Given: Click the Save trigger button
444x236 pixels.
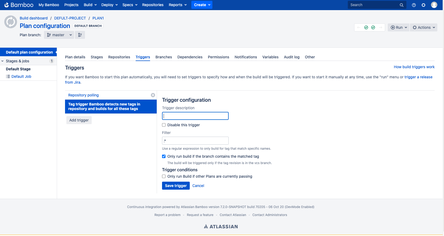Looking at the screenshot, I should [x=176, y=186].
